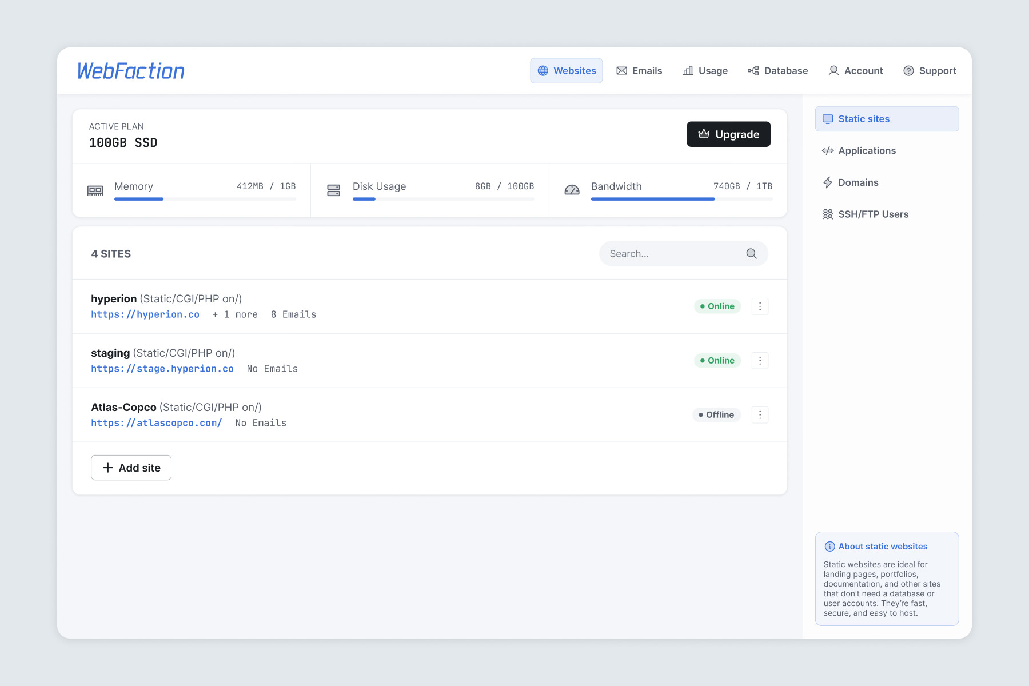
Task: Click the WebFaction logo
Action: (131, 71)
